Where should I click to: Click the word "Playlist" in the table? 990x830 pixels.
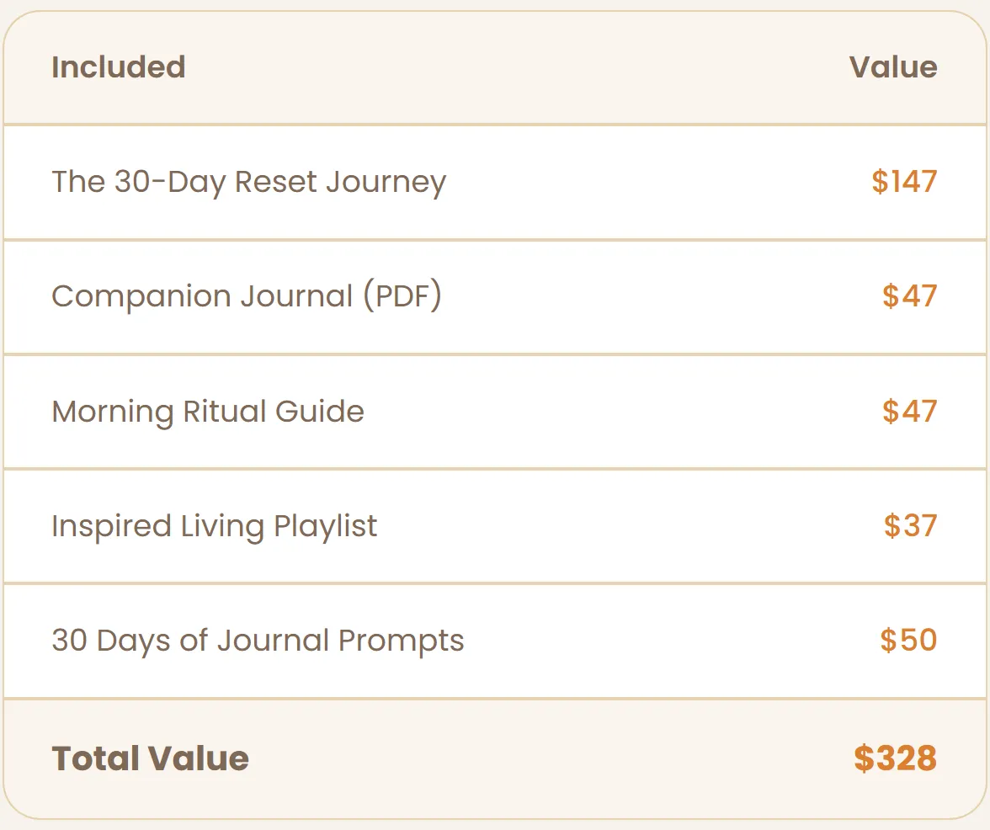coord(325,526)
